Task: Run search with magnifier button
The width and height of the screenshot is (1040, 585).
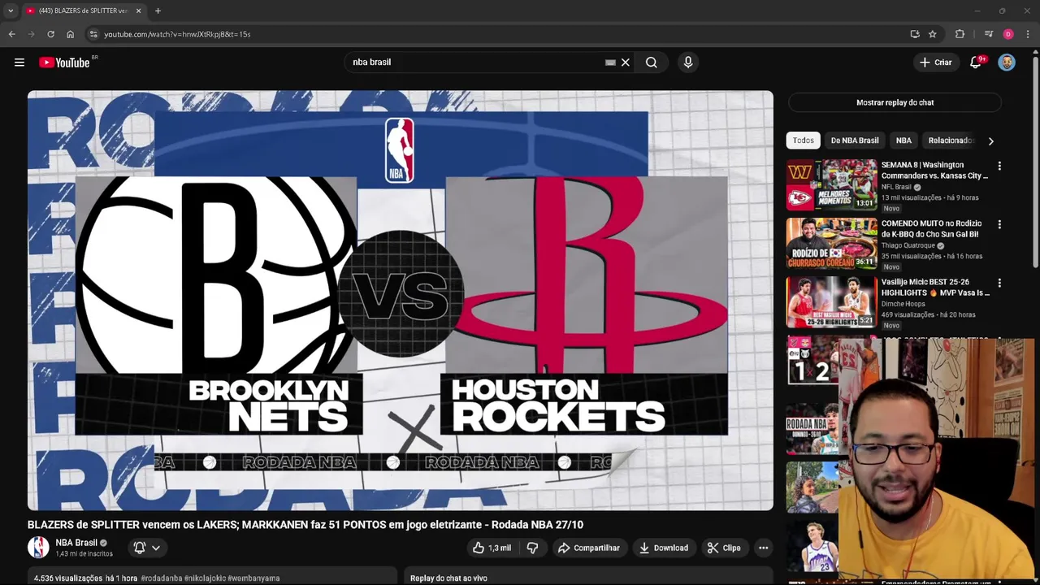Action: 652,63
